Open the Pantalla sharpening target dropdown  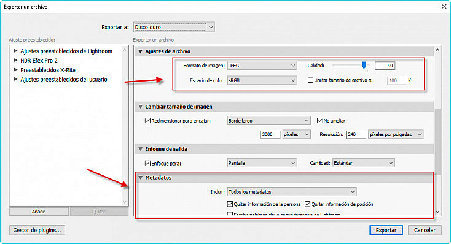pyautogui.click(x=262, y=163)
